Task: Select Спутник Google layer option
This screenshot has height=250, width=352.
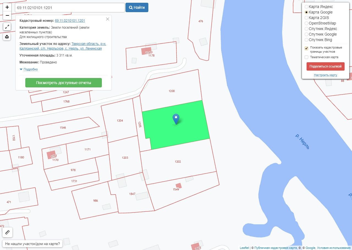Action: pos(306,34)
